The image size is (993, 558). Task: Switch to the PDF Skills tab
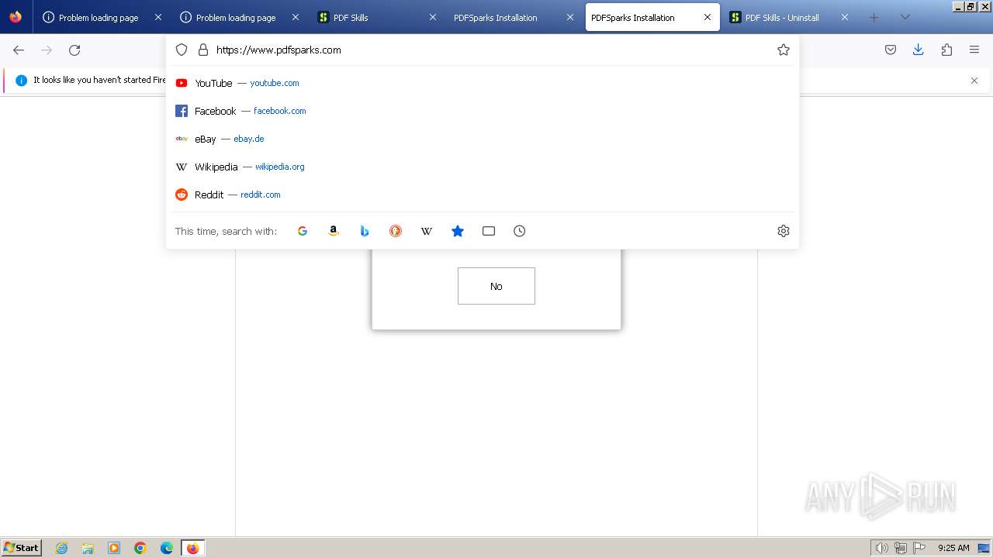coord(377,17)
